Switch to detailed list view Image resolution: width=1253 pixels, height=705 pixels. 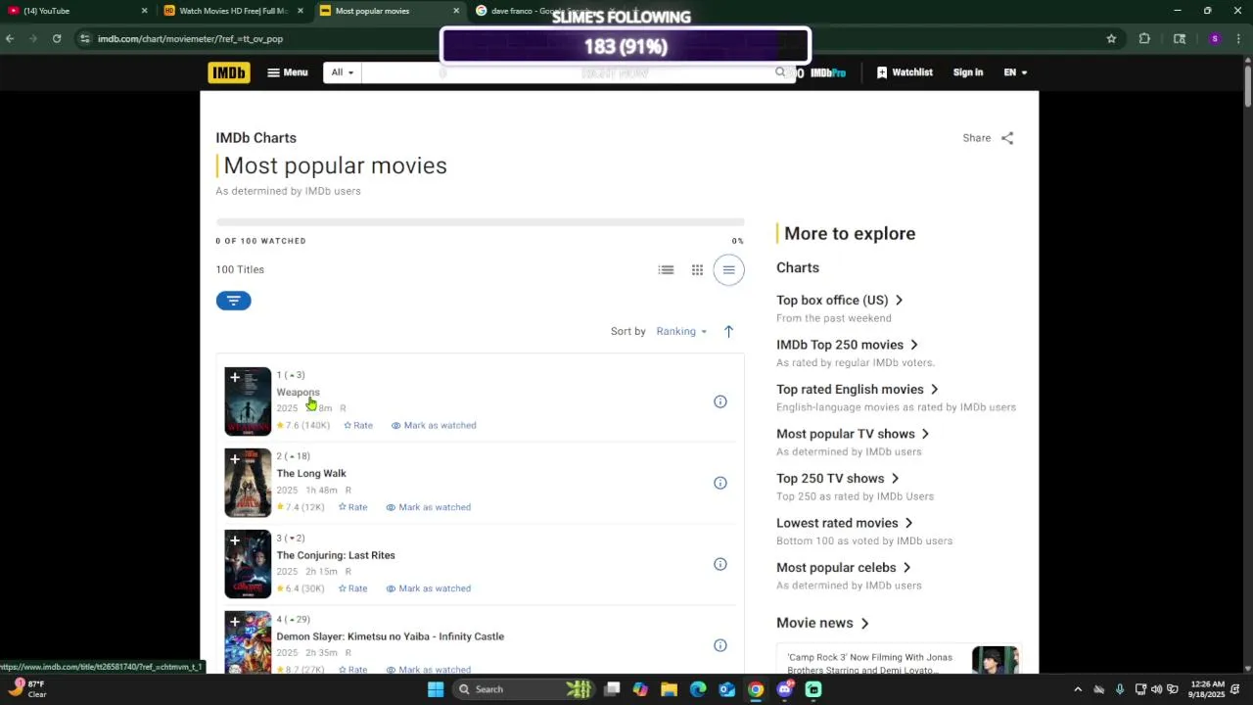click(667, 270)
